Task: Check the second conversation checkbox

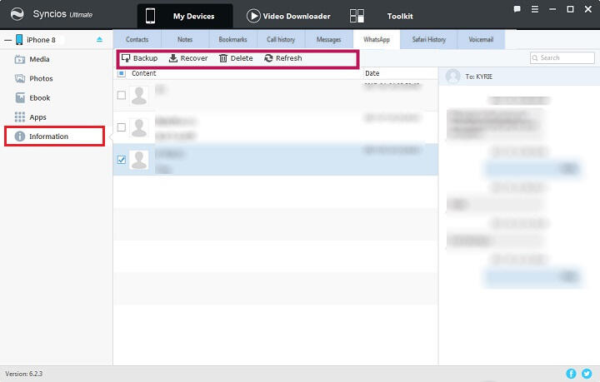Action: click(x=122, y=127)
